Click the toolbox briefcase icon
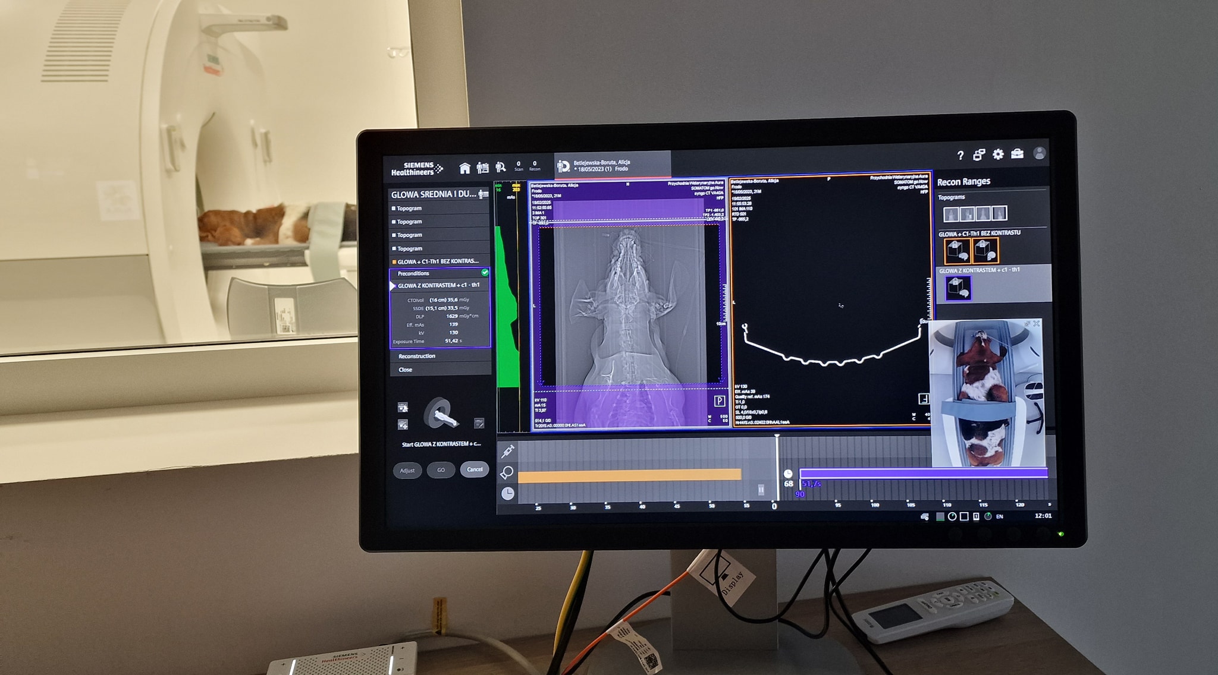Screen dimensions: 1218x675 pyautogui.click(x=1017, y=154)
